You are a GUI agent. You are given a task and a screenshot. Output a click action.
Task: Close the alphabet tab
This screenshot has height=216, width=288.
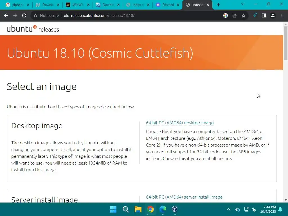(28, 5)
